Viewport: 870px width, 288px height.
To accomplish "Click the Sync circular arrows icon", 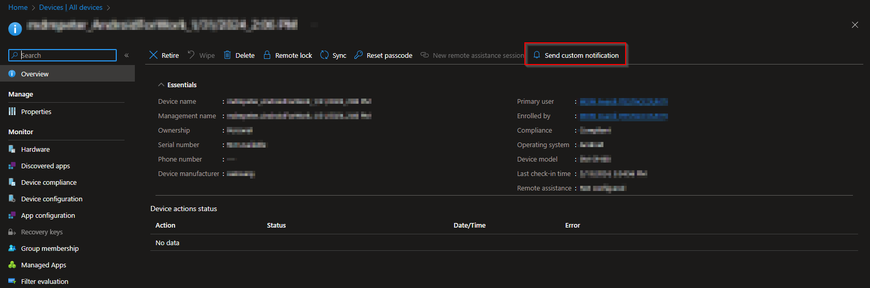I will 324,55.
